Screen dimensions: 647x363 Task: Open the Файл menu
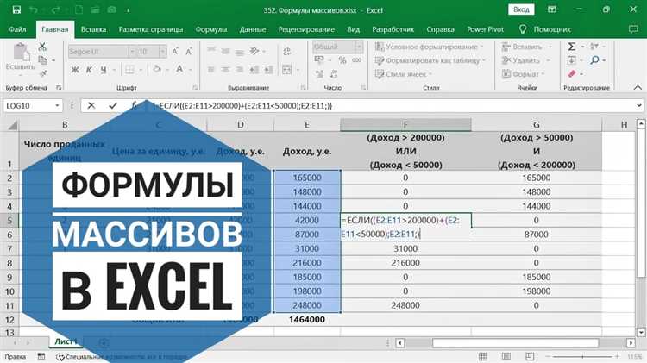click(x=17, y=29)
